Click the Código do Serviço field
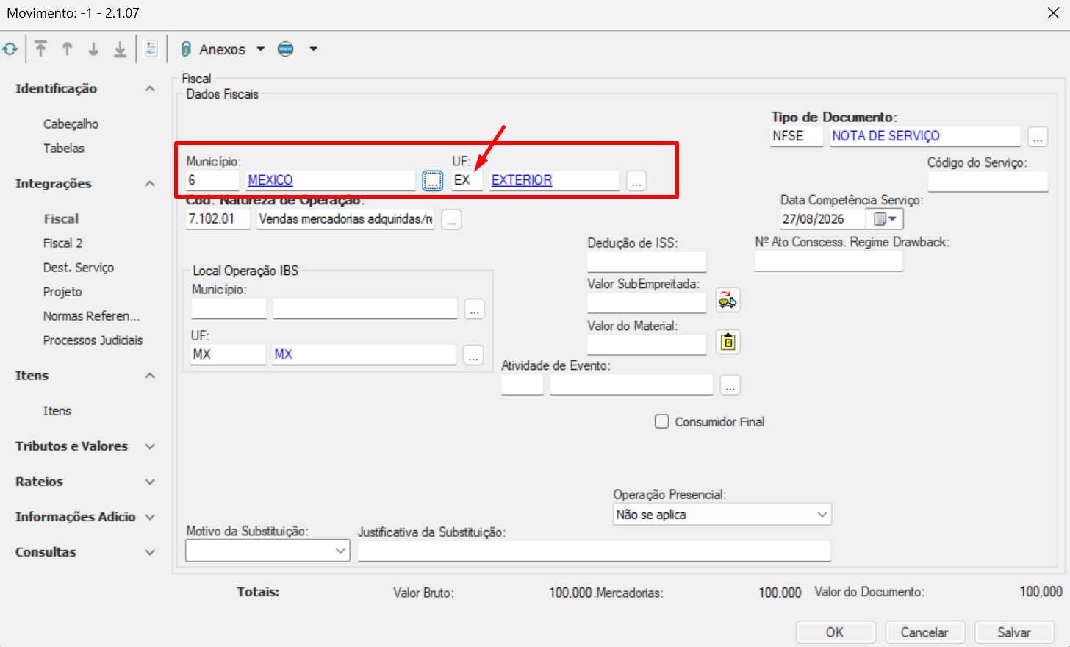The width and height of the screenshot is (1070, 647). coord(988,182)
